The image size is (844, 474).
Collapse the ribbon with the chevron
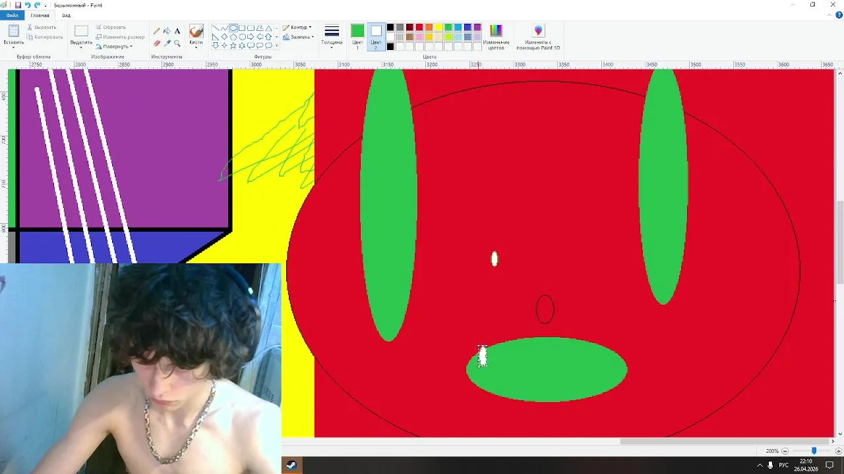click(x=829, y=15)
